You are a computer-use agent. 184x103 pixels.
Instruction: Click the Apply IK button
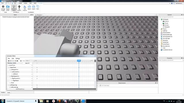27,63
